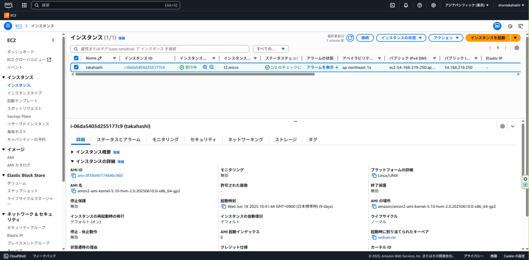The width and height of the screenshot is (529, 260).
Task: Uncheck the takahashi instance checkbox
Action: pos(76,67)
